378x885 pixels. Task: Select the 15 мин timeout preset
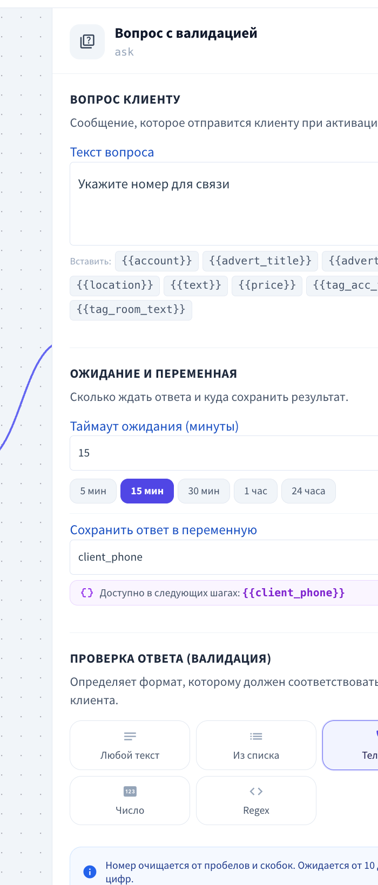pyautogui.click(x=147, y=491)
